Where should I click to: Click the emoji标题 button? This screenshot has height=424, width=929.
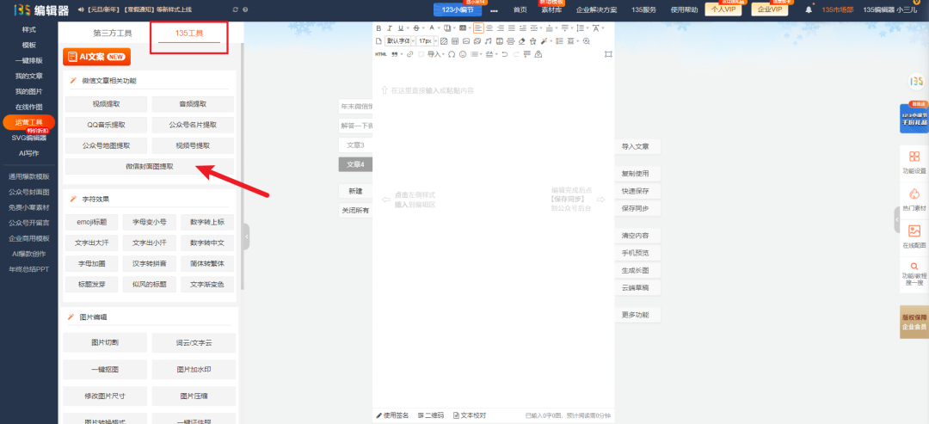pos(91,222)
